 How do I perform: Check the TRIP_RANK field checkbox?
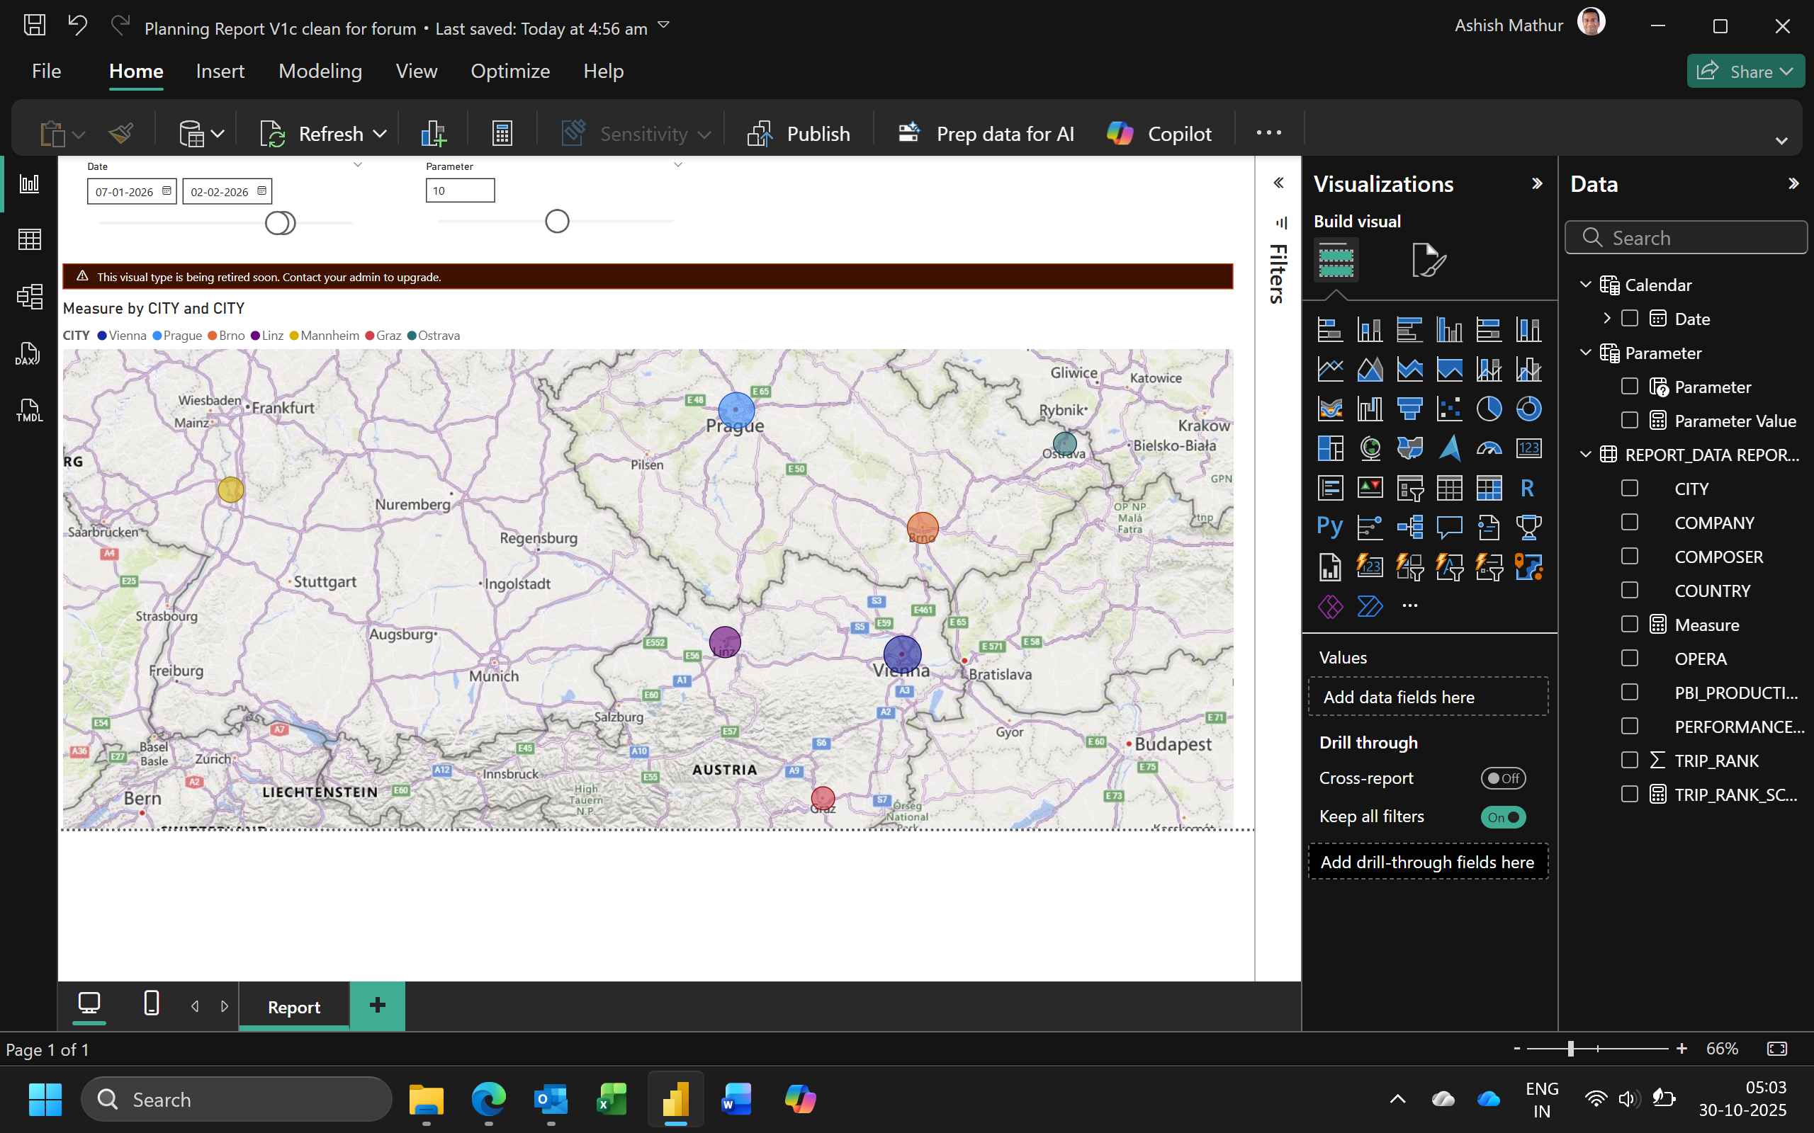pyautogui.click(x=1629, y=760)
